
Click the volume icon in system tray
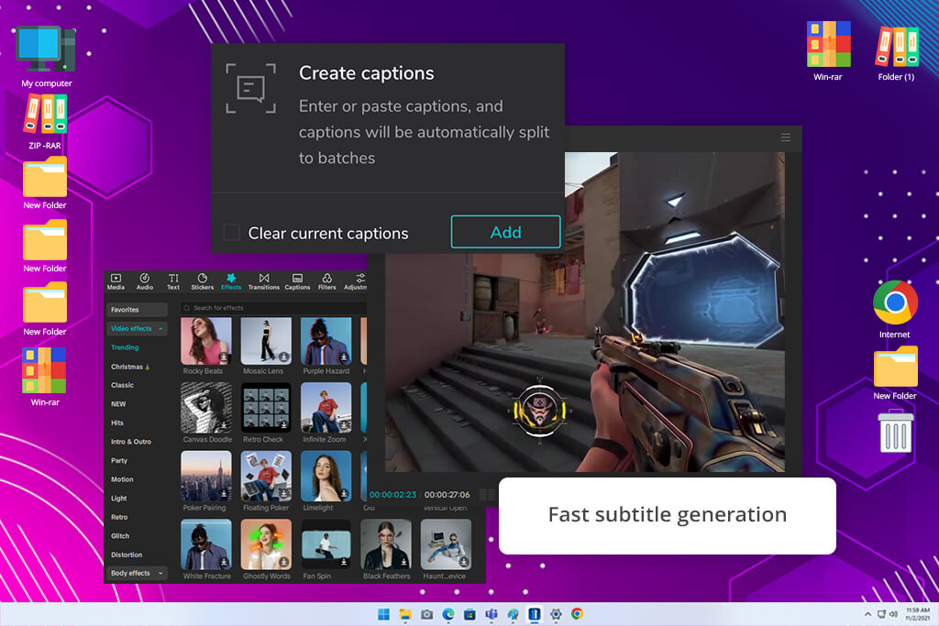(893, 614)
